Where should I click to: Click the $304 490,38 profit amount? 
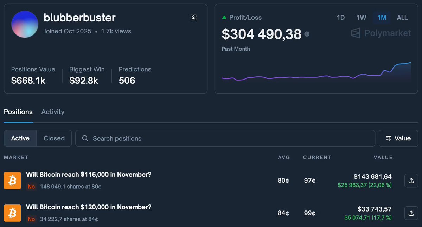(x=262, y=34)
